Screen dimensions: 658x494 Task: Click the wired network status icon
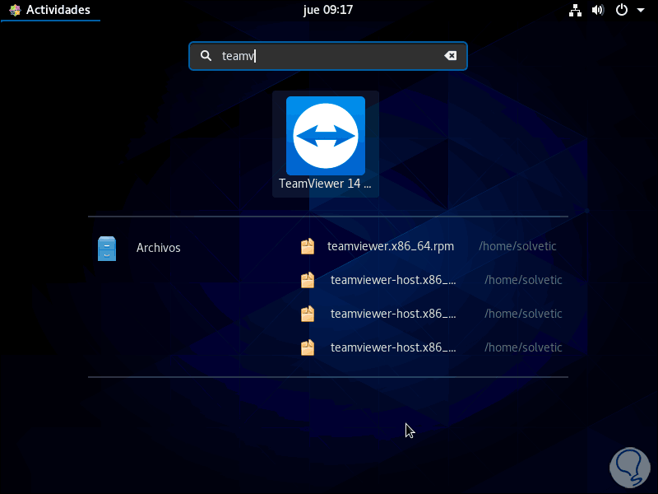pos(575,10)
